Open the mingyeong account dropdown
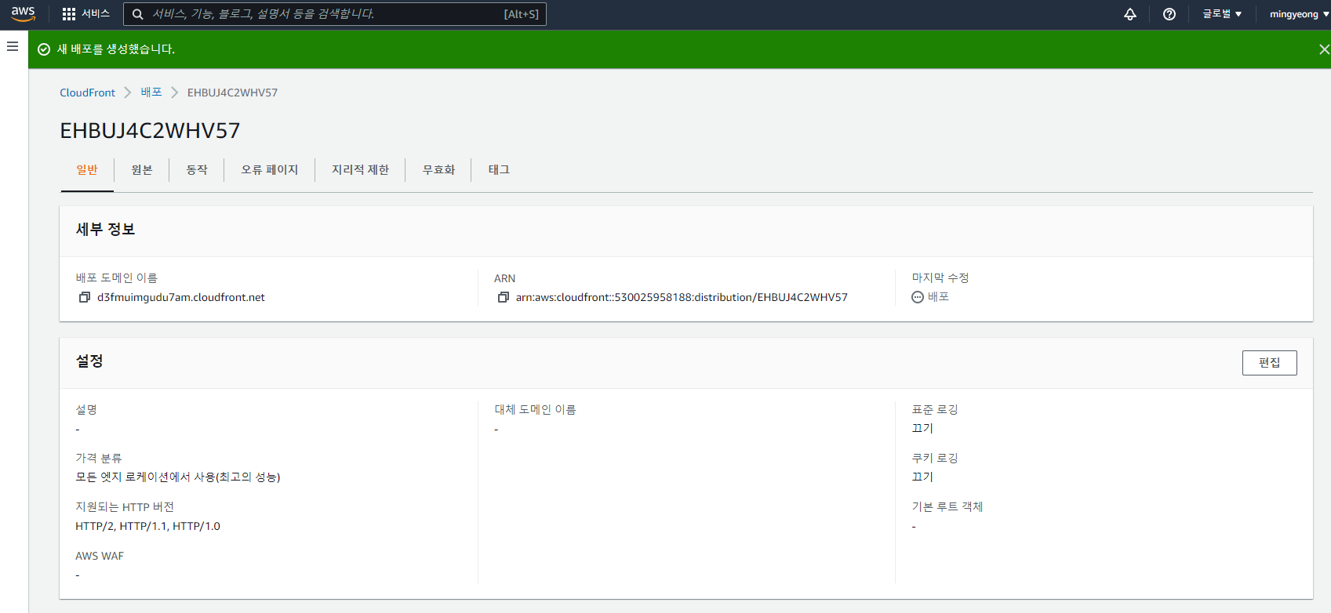 (x=1299, y=14)
